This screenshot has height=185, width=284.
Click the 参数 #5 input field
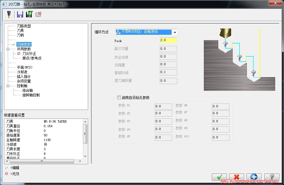point(163,138)
